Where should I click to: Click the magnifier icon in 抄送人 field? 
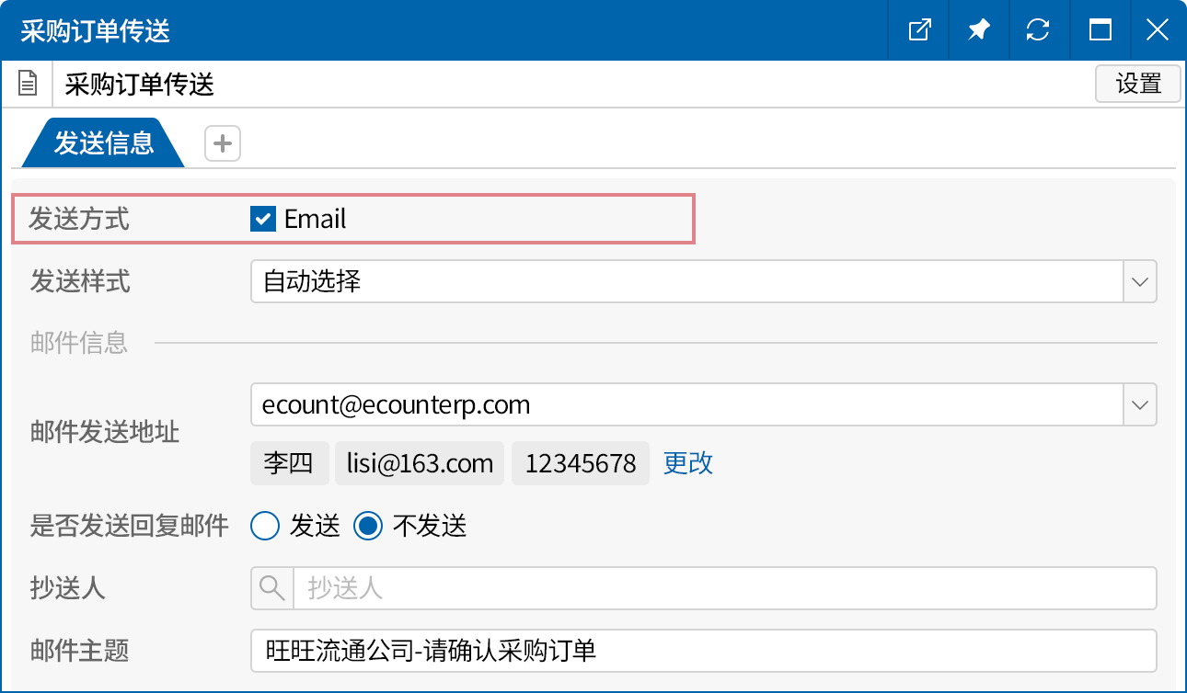click(x=272, y=588)
